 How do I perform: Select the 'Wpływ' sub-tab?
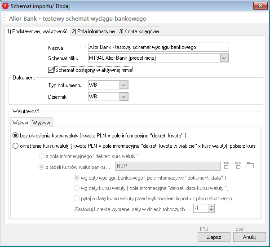click(20, 123)
